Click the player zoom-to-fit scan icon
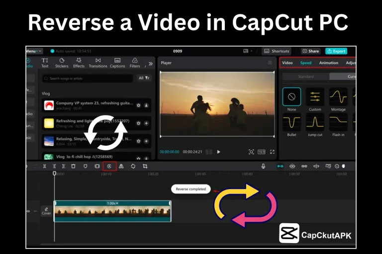The height and width of the screenshot is (254, 382). 251,152
